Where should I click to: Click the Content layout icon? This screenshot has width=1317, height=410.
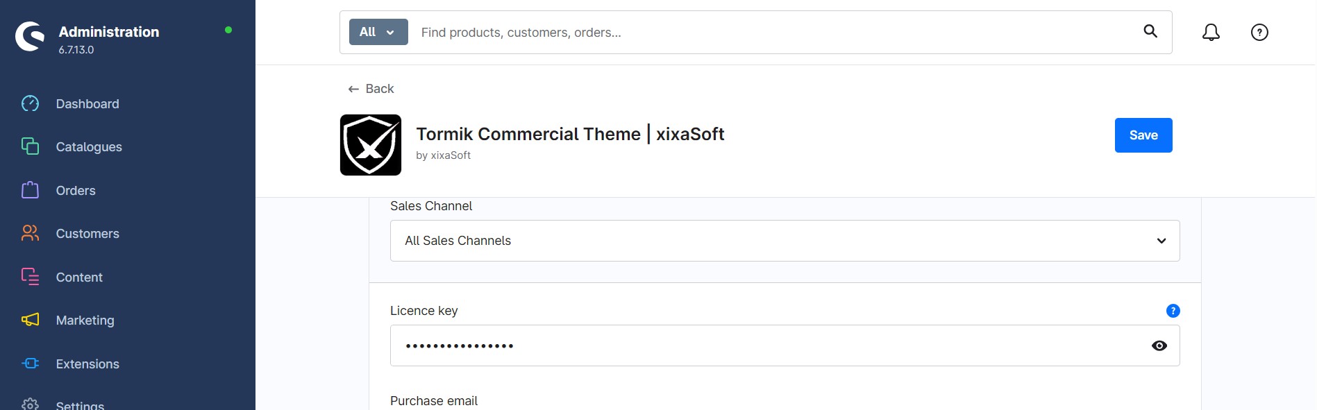[x=30, y=277]
